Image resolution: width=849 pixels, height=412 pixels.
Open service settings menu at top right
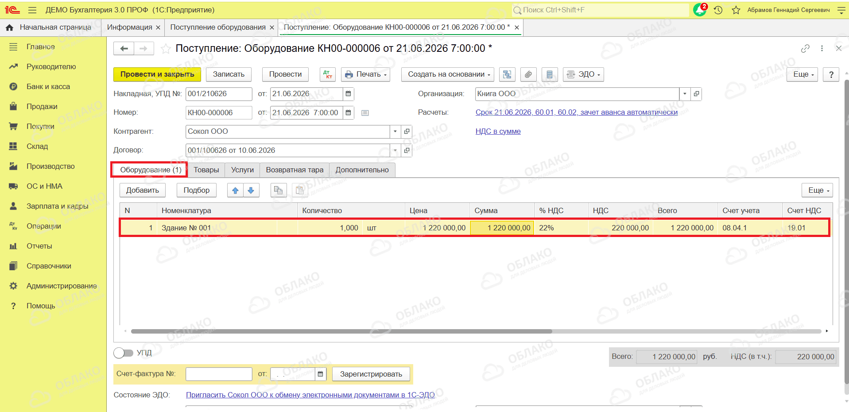click(841, 10)
